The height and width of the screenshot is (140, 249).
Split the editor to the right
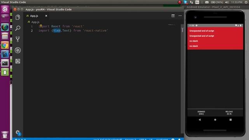pyautogui.click(x=173, y=16)
